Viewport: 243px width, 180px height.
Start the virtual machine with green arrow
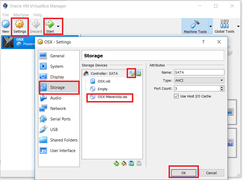tap(50, 24)
